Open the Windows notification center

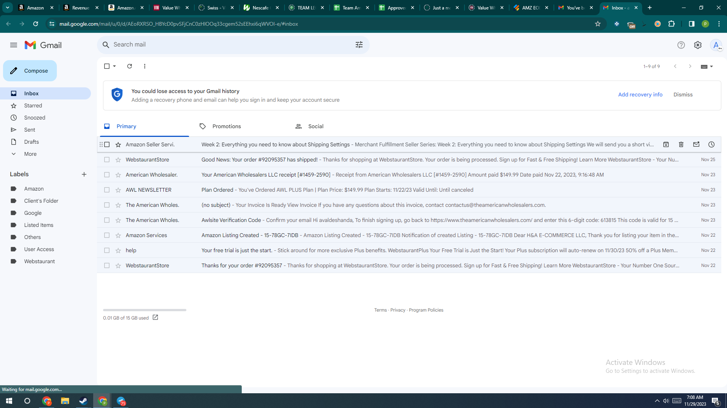click(716, 401)
